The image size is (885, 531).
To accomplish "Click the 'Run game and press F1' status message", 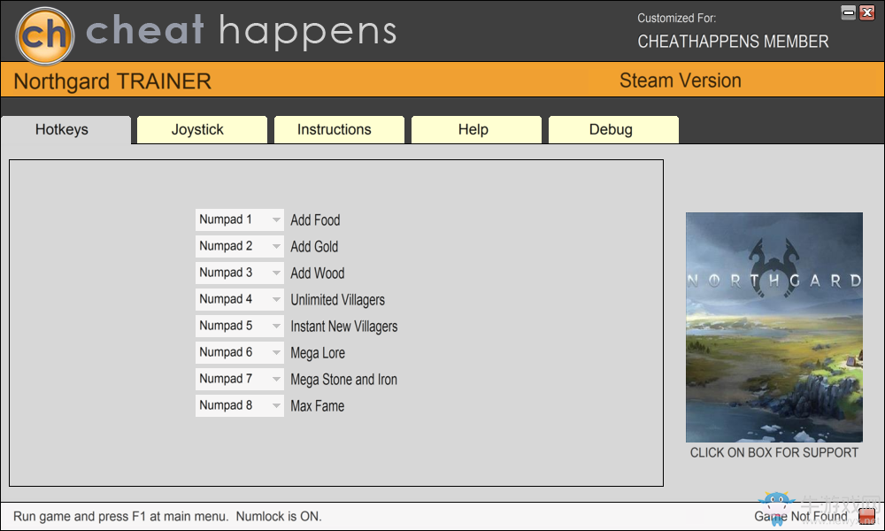I will click(167, 516).
